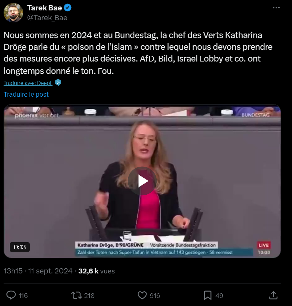This screenshot has width=292, height=306.
Task: Click the blue verified badge icon
Action: coord(68,8)
